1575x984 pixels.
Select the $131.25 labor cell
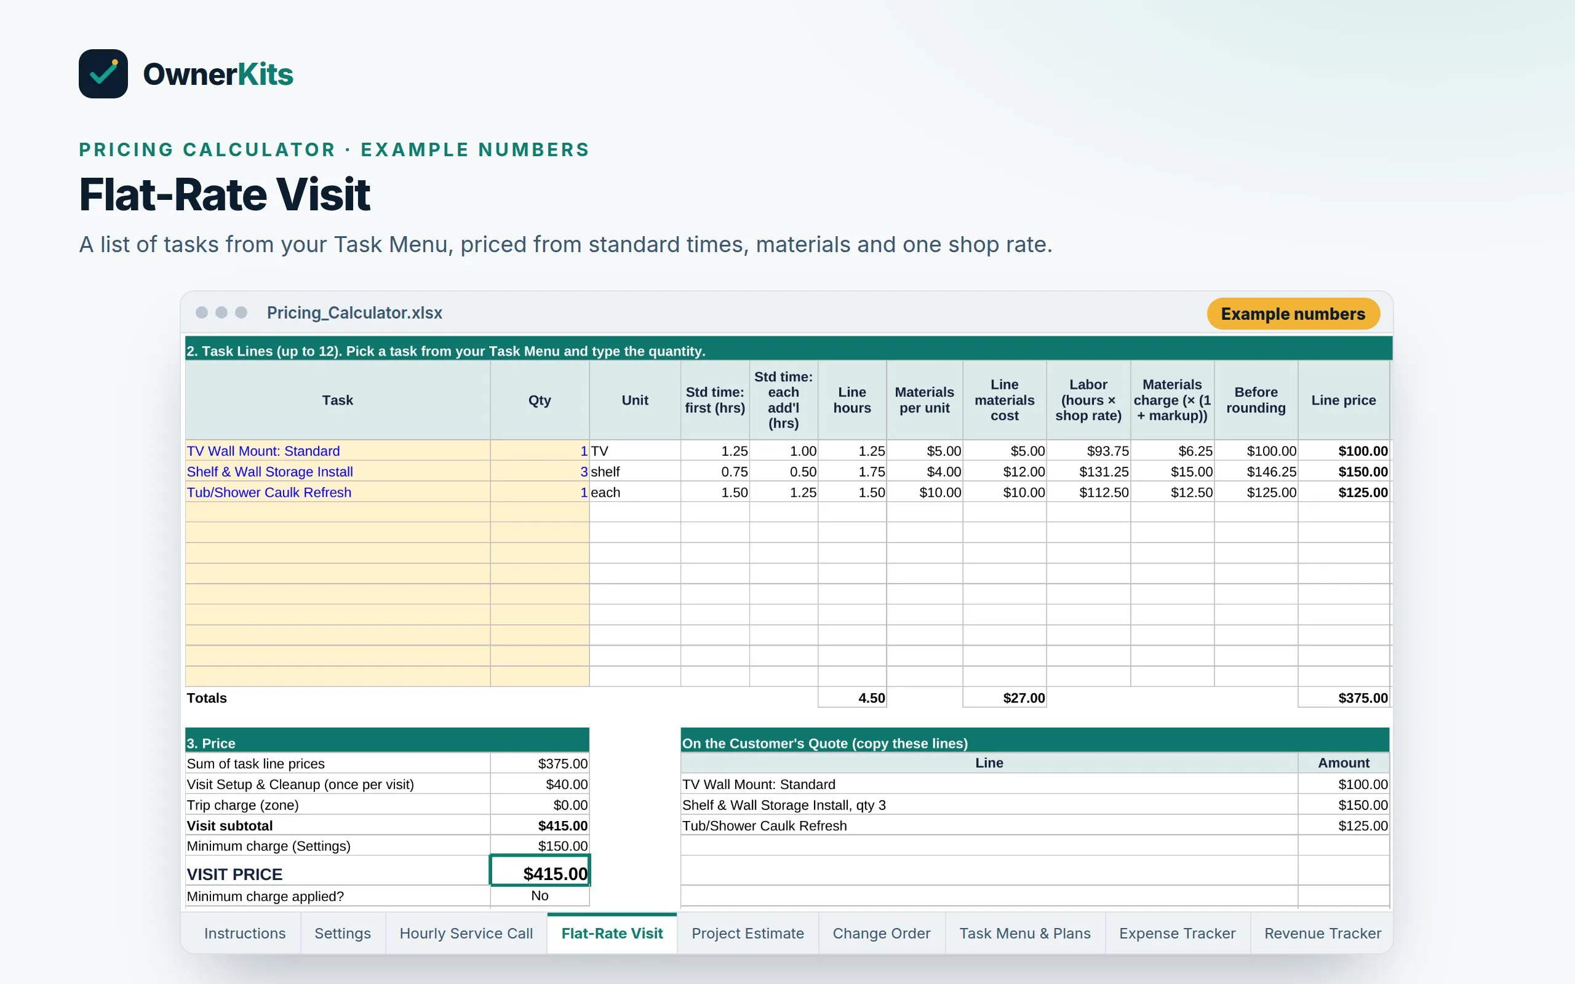(x=1088, y=471)
